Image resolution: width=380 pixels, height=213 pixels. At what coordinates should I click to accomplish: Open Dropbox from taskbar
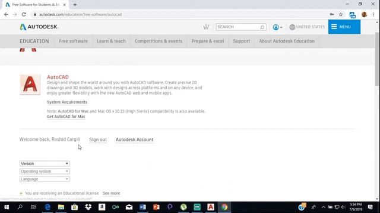point(88,207)
